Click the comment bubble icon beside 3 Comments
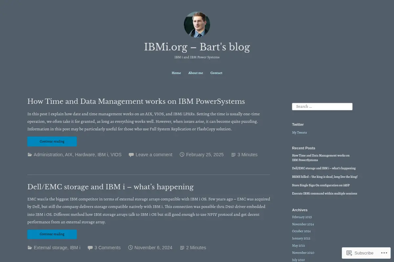Viewport: 394px width, 262px height. click(x=90, y=248)
